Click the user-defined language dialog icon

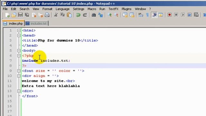161,15
